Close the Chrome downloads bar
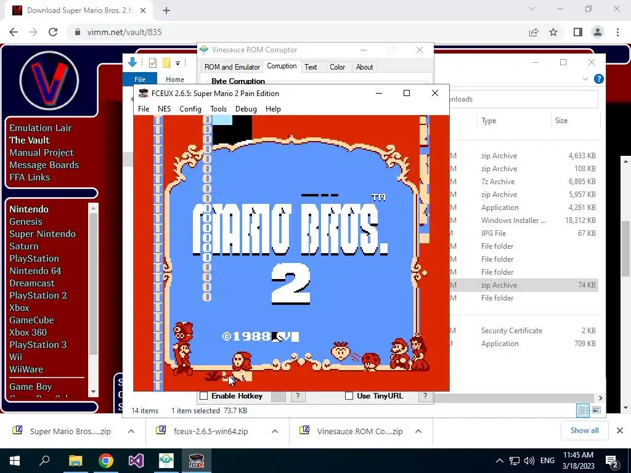The height and width of the screenshot is (473, 631). 620,431
